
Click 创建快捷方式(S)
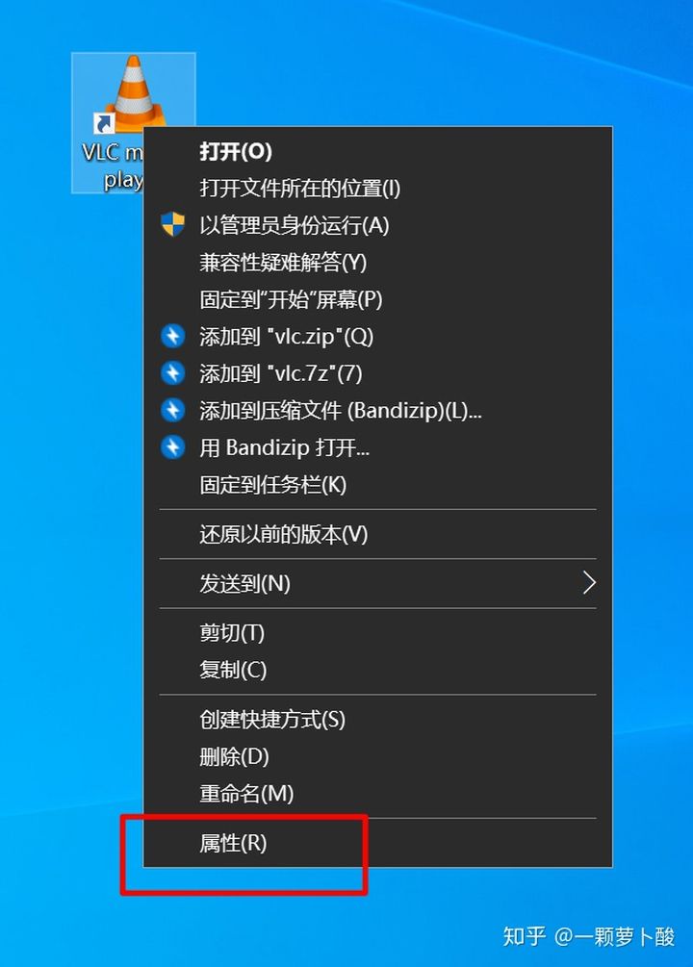coord(377,719)
